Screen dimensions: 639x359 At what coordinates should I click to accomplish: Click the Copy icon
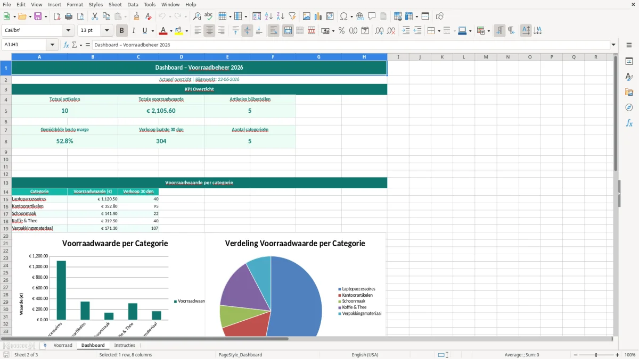106,16
